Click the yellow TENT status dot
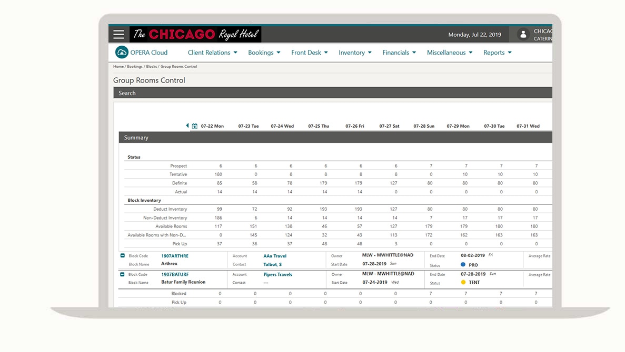The height and width of the screenshot is (352, 625). coord(463,282)
